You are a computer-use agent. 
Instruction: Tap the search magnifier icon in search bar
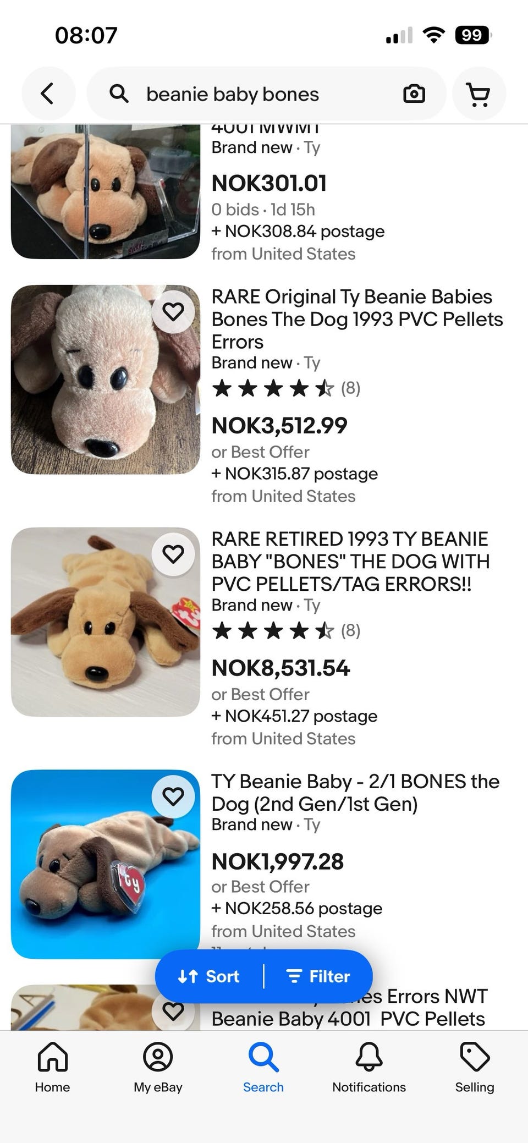click(x=119, y=94)
